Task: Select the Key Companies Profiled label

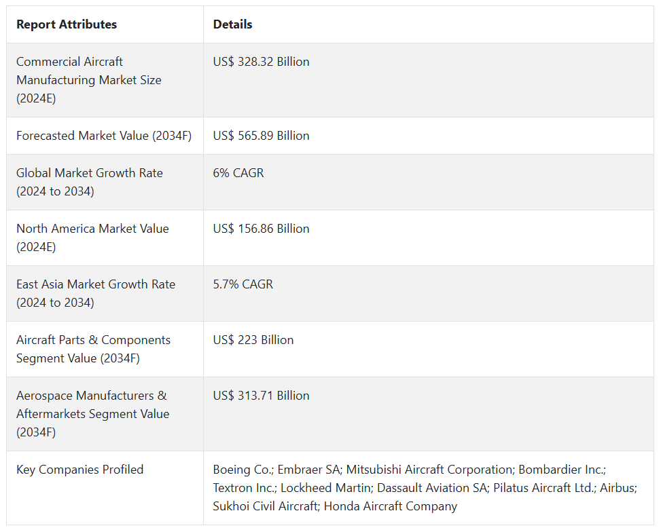Action: (80, 470)
